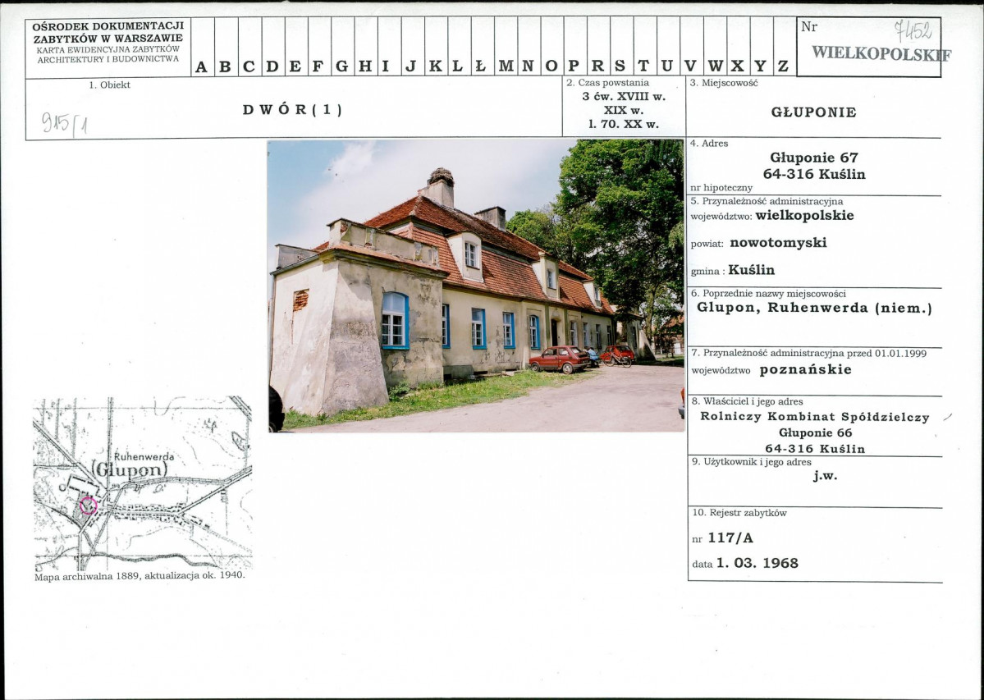Viewport: 984px width, 700px height.
Task: Click the pink circle marker on the map
Action: click(89, 506)
